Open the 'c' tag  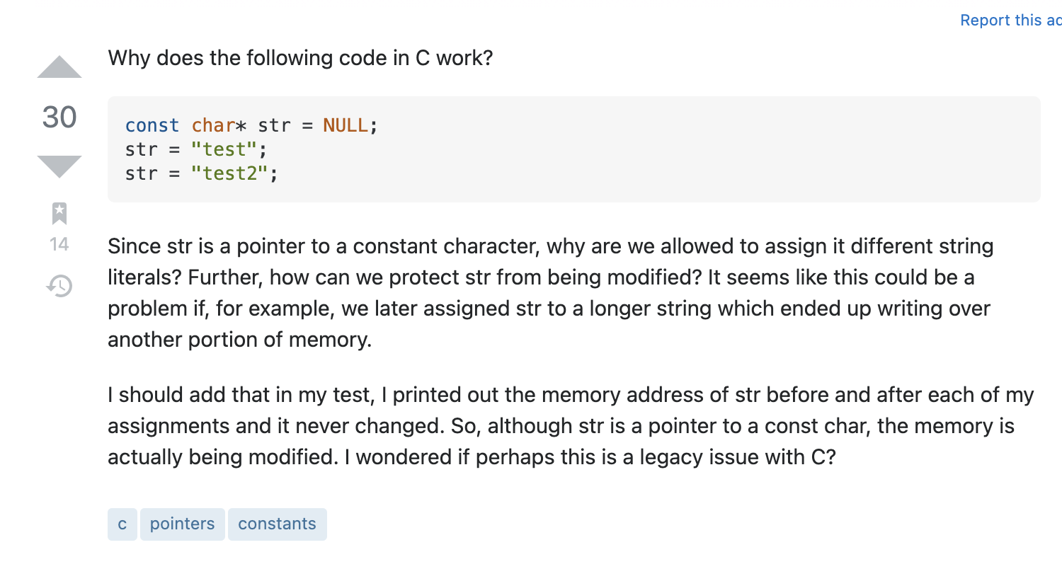(x=122, y=524)
